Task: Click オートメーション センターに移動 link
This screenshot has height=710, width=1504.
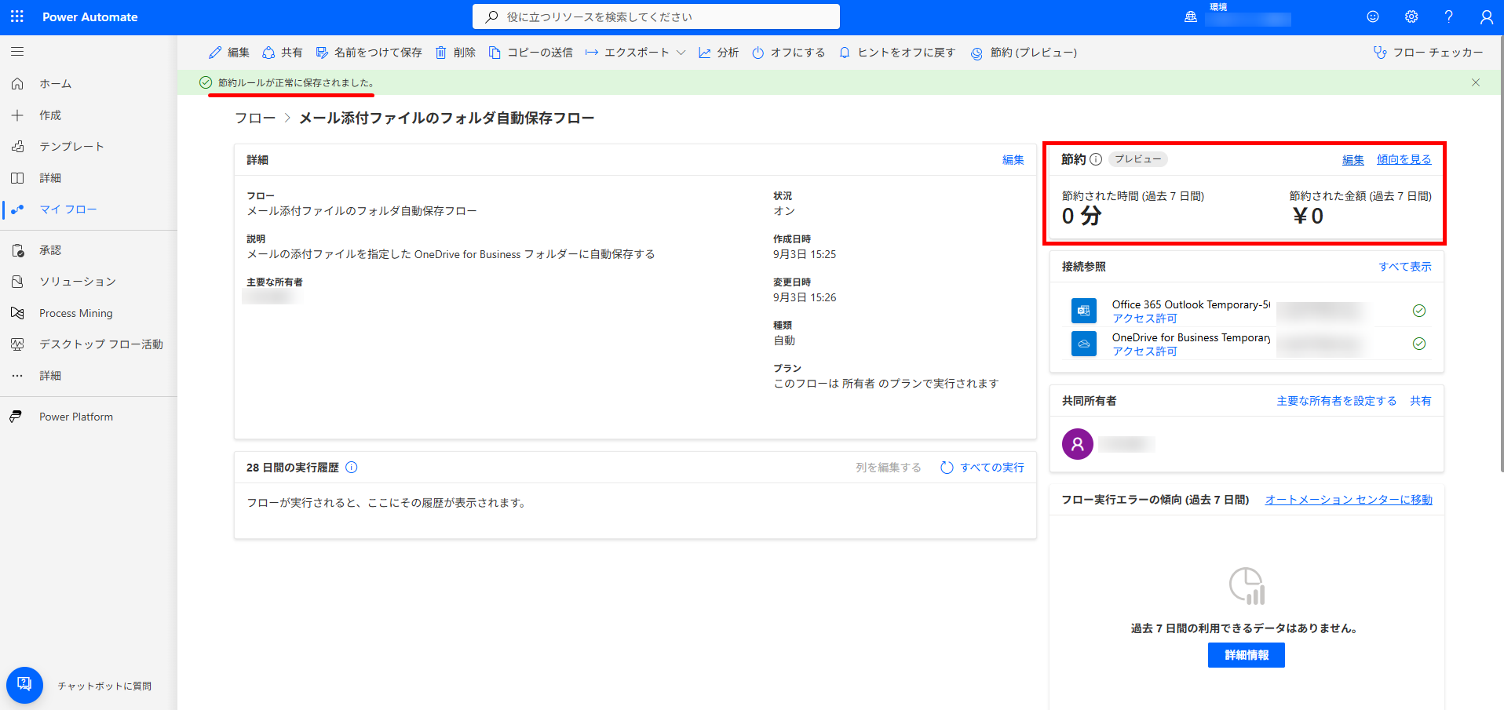Action: (1349, 500)
